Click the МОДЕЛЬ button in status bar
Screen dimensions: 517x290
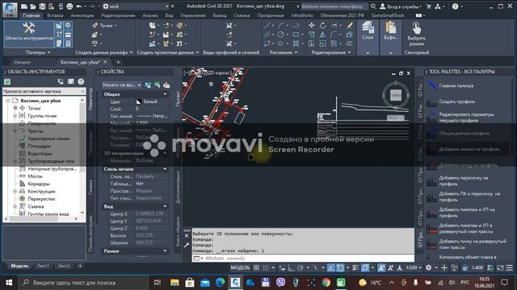(x=240, y=267)
